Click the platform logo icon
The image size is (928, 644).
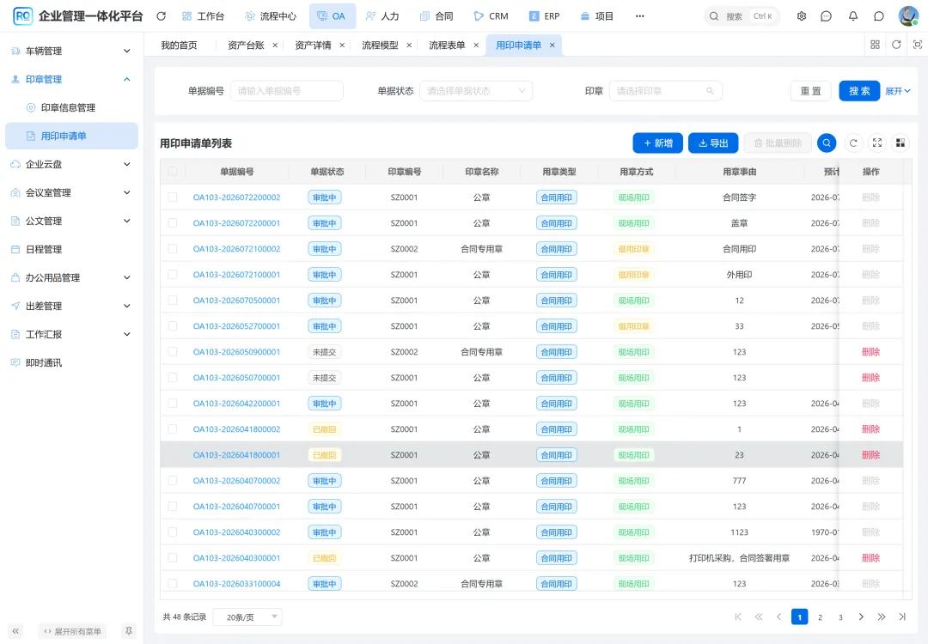click(x=22, y=16)
